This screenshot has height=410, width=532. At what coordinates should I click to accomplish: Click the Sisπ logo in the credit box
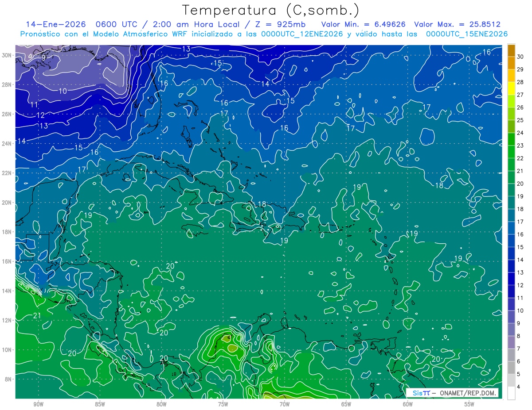tap(421, 393)
